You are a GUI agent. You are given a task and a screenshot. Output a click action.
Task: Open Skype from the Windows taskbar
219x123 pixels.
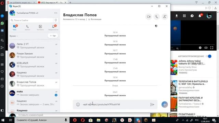[138, 120]
